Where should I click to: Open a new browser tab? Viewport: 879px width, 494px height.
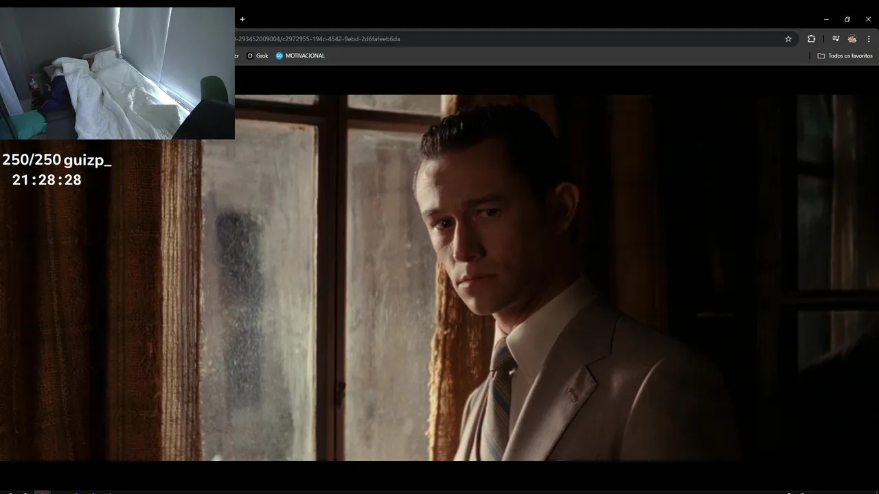pos(242,19)
